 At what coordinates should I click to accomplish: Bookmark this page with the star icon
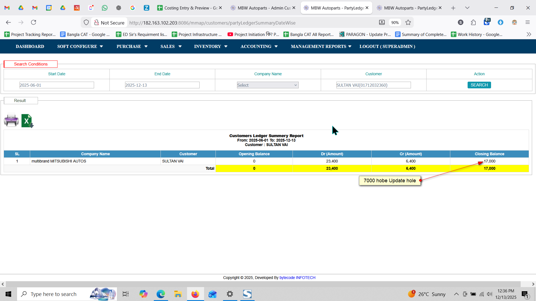point(408,23)
